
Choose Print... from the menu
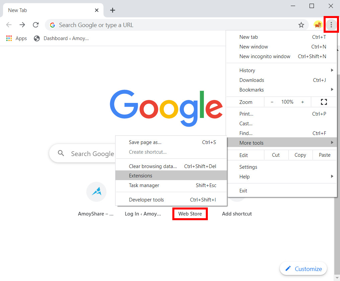coord(282,114)
